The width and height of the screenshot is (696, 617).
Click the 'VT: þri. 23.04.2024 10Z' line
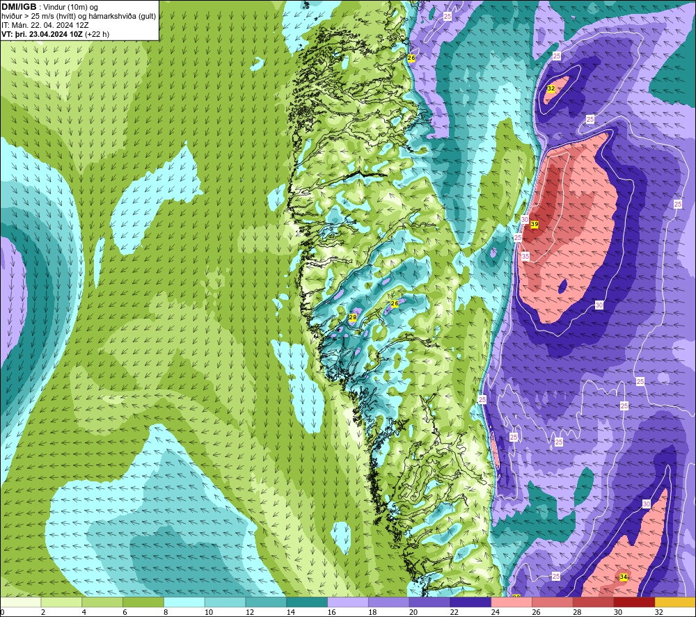(42, 34)
